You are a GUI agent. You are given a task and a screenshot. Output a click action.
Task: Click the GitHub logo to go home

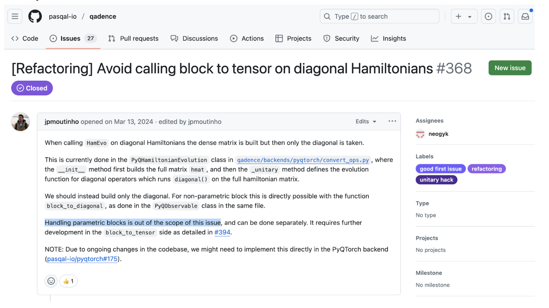point(34,16)
